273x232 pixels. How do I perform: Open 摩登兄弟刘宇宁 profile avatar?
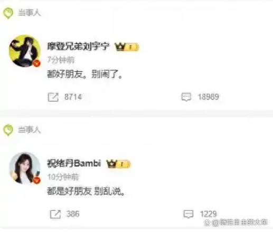[x=25, y=51]
